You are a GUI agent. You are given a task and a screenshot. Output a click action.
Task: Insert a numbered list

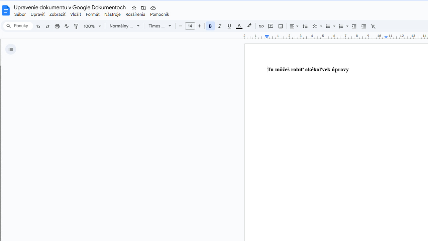point(341,26)
